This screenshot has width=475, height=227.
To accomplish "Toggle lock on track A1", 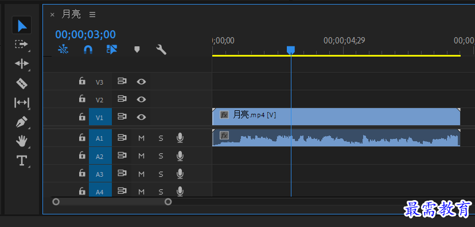I will (82, 137).
